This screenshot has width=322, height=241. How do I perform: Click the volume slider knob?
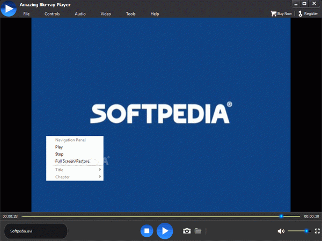pos(306,231)
